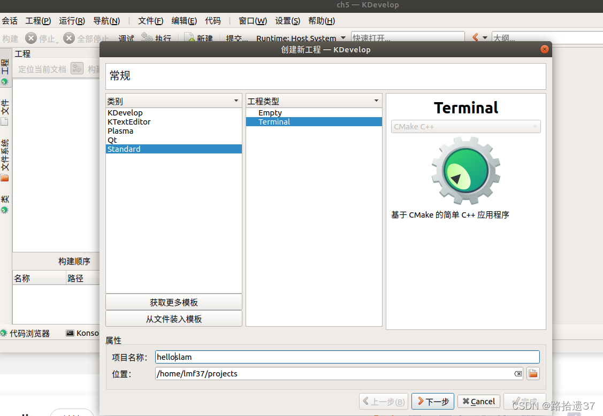Click the 获取更多模板 button
Image resolution: width=603 pixels, height=416 pixels.
(x=174, y=302)
